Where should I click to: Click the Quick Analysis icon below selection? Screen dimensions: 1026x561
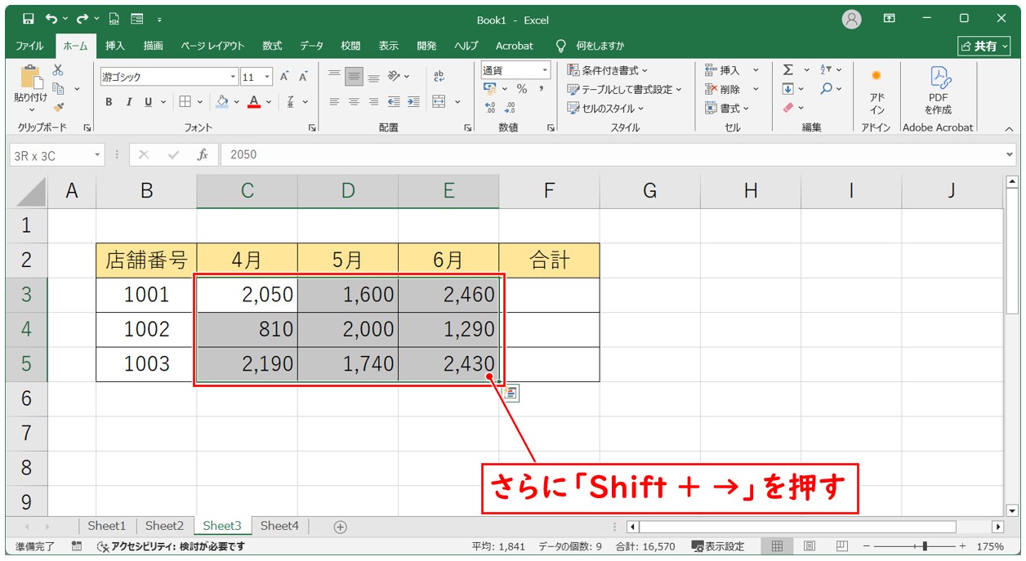point(511,393)
